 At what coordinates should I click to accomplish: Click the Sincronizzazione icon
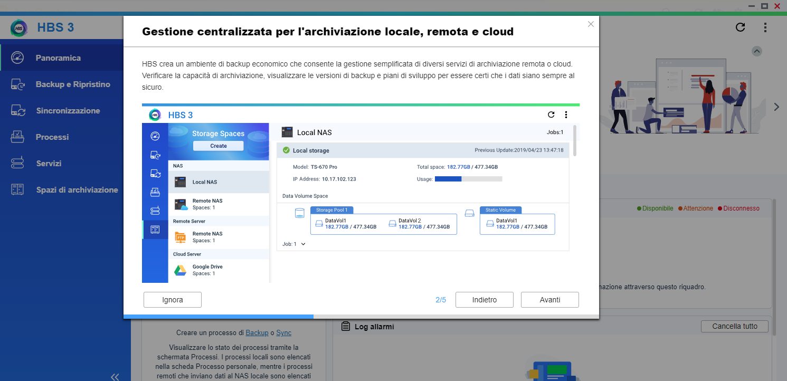(17, 111)
